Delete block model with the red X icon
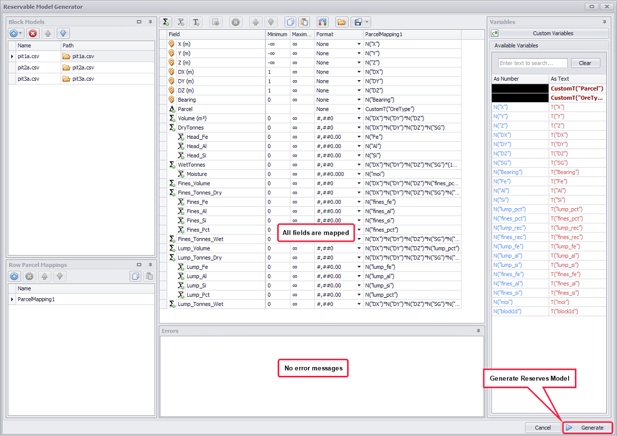This screenshot has width=617, height=436. pos(32,33)
